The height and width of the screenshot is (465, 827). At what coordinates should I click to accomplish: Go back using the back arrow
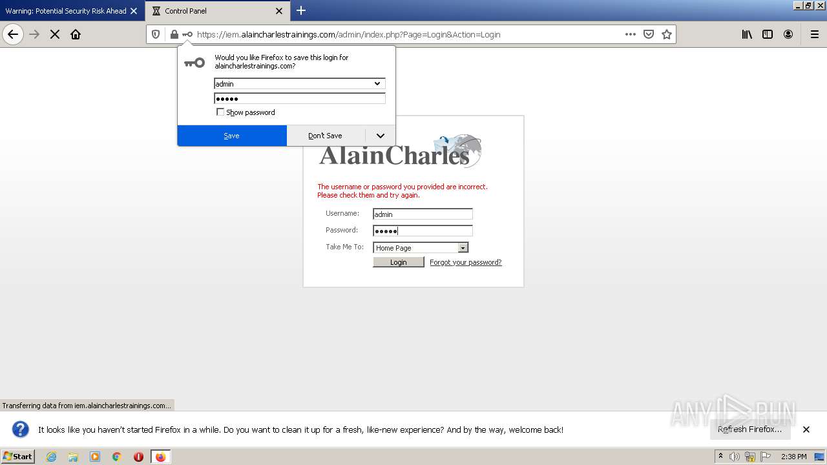[13, 34]
